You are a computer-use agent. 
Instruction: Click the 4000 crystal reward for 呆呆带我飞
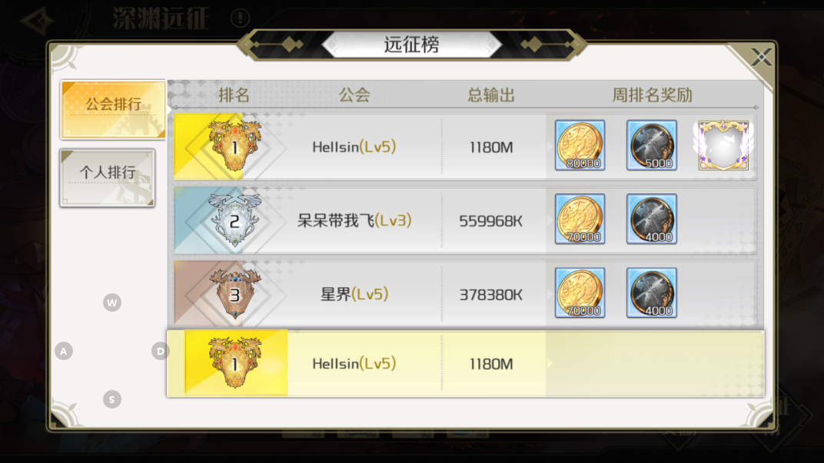[652, 219]
